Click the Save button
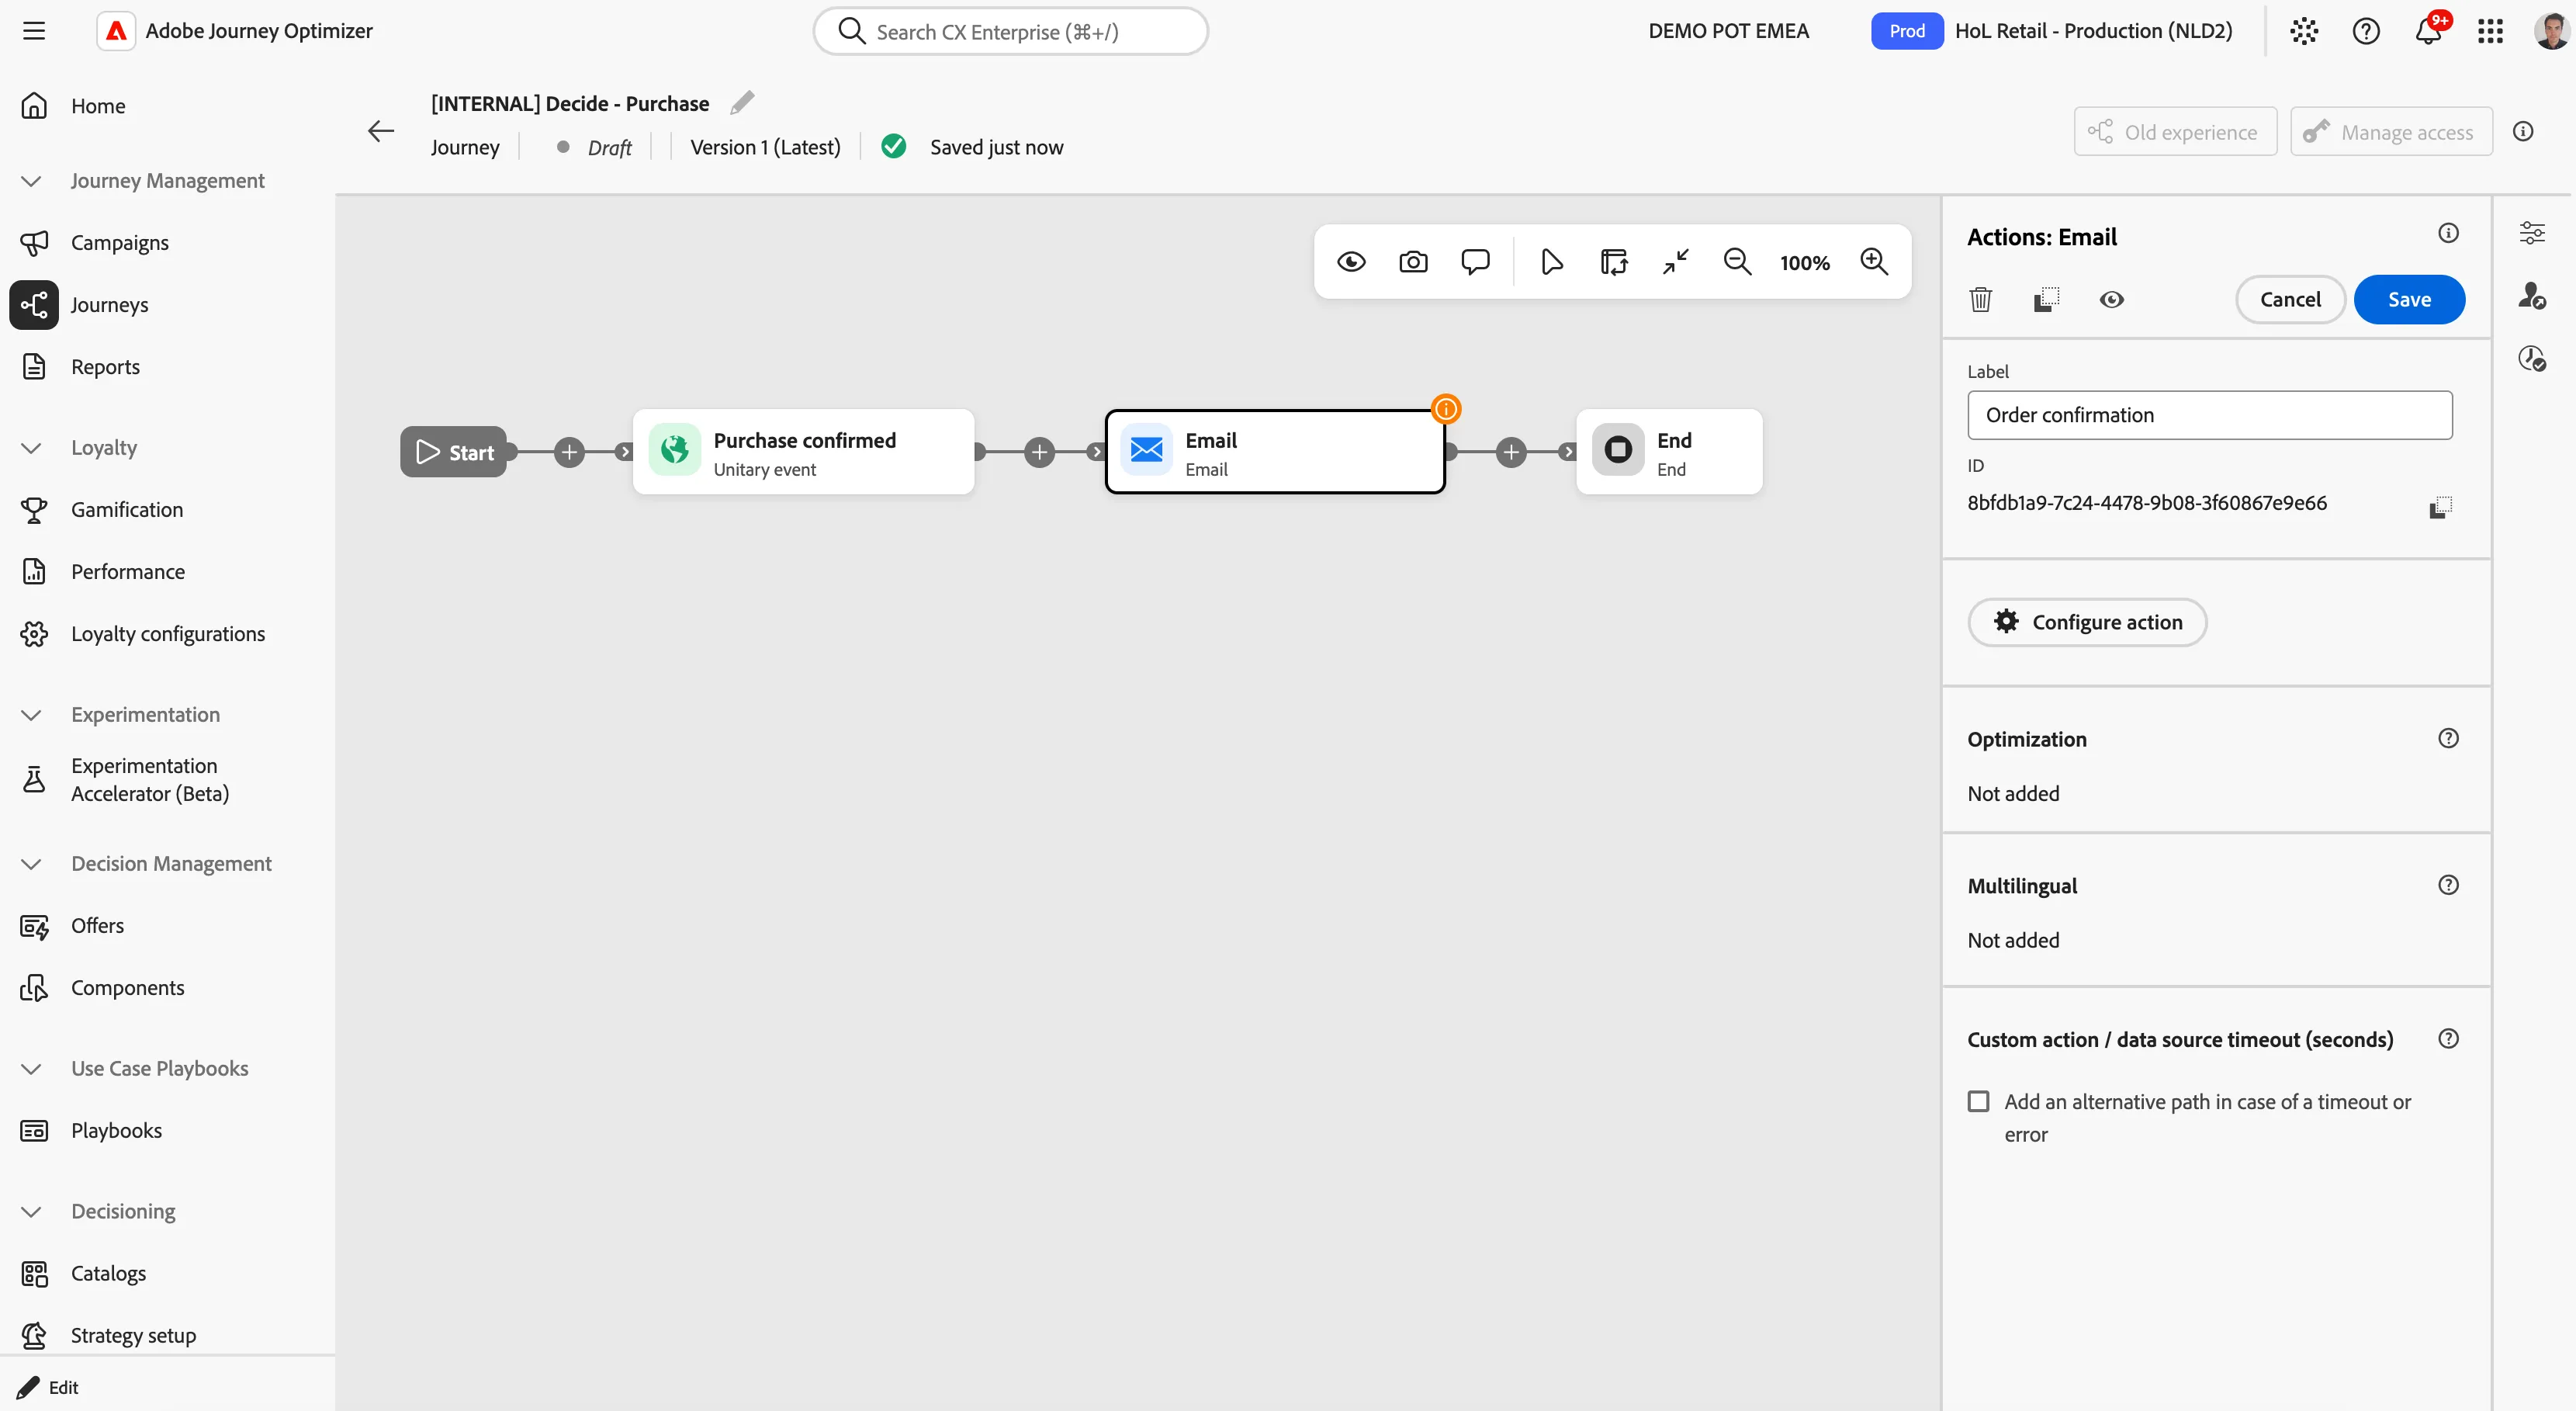2576x1411 pixels. 2409,299
